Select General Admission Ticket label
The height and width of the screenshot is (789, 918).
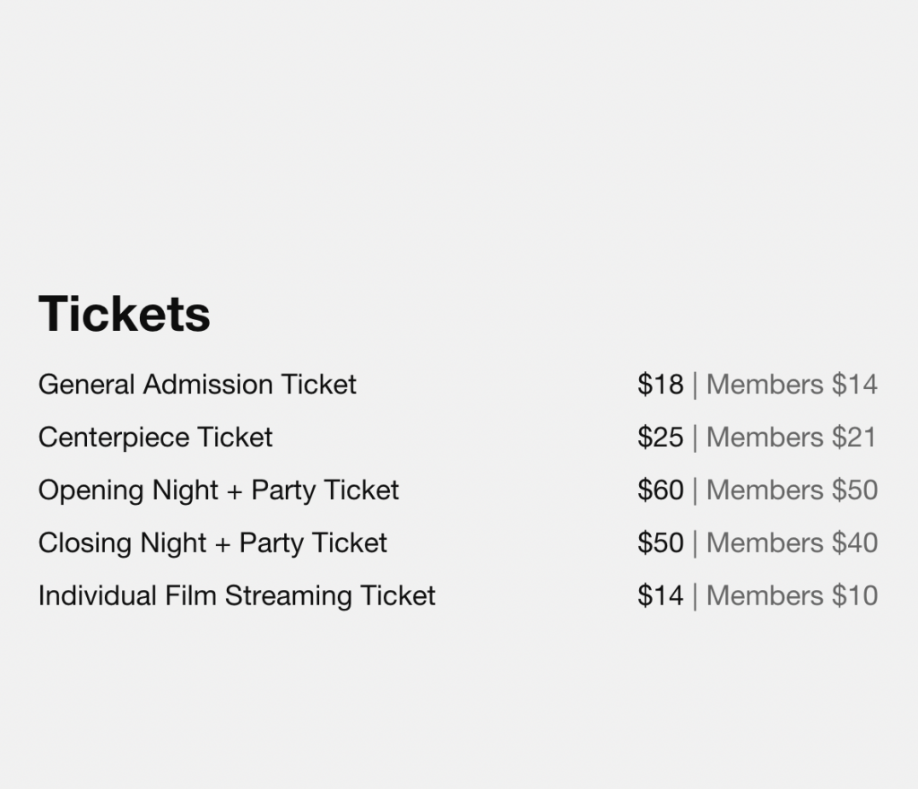[x=197, y=385]
